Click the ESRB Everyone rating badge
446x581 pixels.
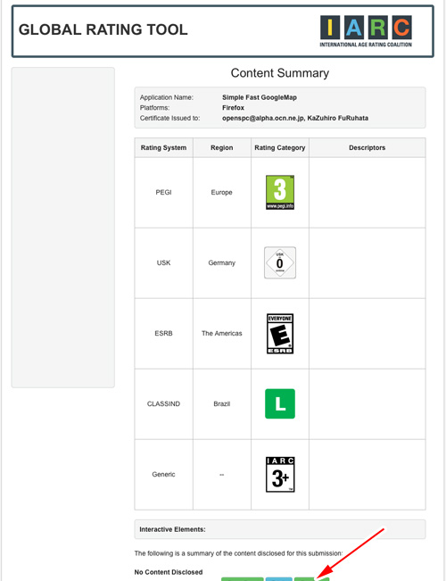(x=280, y=334)
